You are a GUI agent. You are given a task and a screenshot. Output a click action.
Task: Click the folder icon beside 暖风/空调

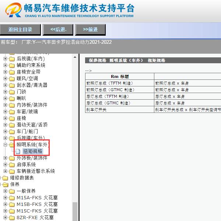pyautogui.click(x=12, y=79)
